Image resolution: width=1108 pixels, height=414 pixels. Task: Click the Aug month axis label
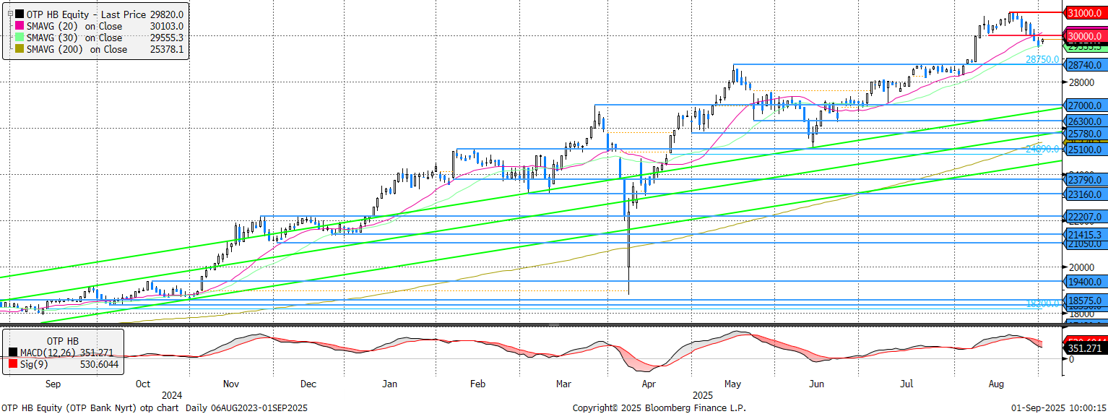pos(995,384)
